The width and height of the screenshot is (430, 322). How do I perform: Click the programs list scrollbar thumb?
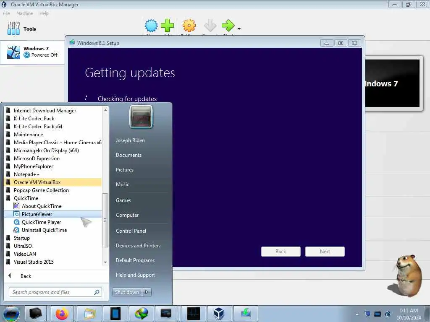click(105, 220)
